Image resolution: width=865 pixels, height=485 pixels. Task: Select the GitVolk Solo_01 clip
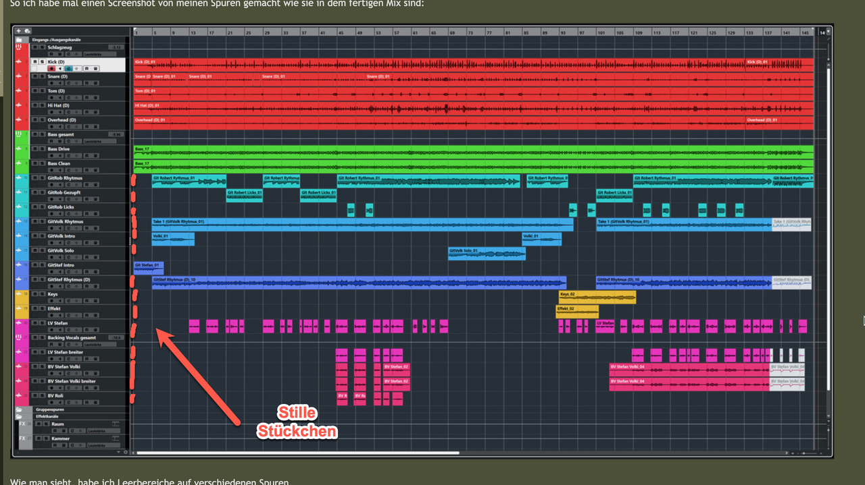tap(487, 254)
